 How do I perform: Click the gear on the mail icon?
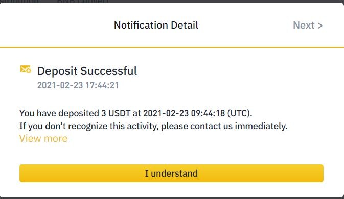pyautogui.click(x=29, y=71)
